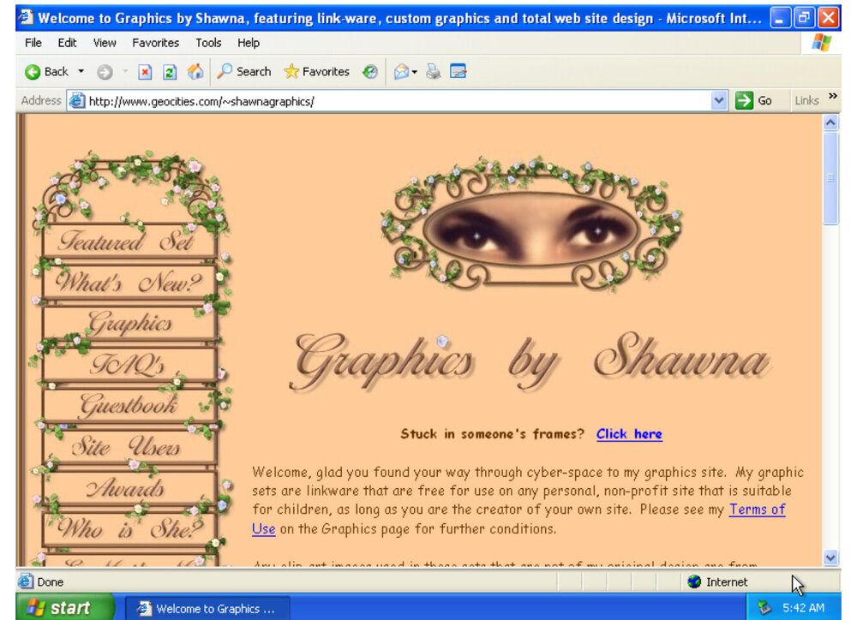
Task: Click the Print icon in toolbar
Action: click(x=434, y=72)
